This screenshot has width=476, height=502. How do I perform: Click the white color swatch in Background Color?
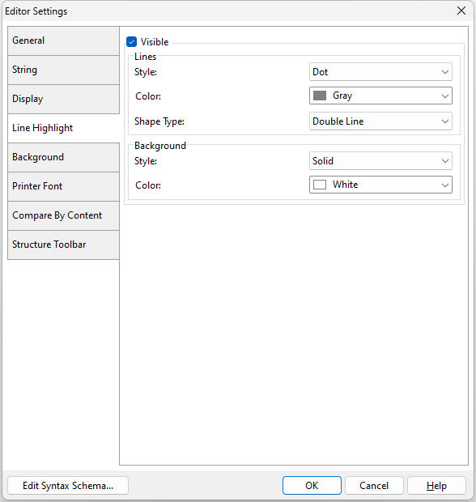(x=320, y=185)
